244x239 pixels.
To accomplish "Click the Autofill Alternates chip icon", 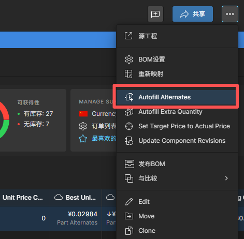I will pos(129,97).
